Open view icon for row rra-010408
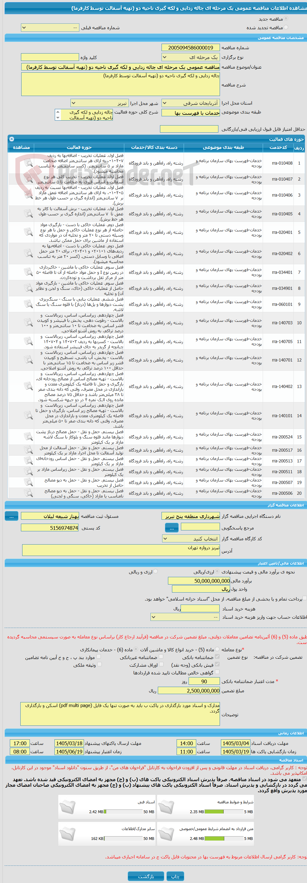Screen dimensions: 307x883 [28, 163]
